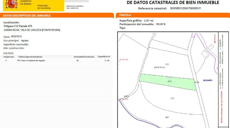Click the Spanish coat of arms emblem
This screenshot has height=128, width=230.
(11, 4)
